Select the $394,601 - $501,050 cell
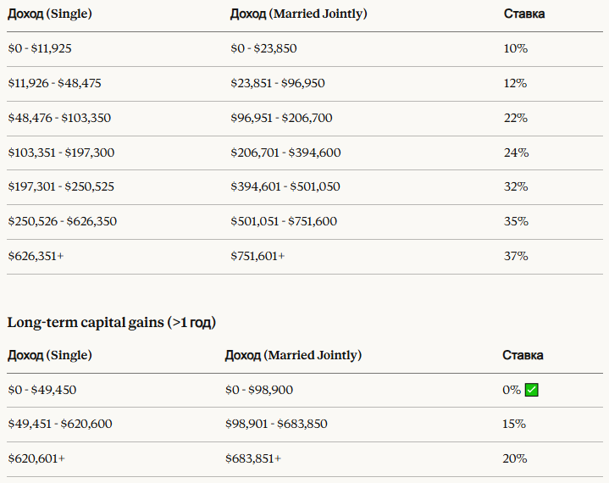Screen dimensions: 609x483 click(x=285, y=186)
